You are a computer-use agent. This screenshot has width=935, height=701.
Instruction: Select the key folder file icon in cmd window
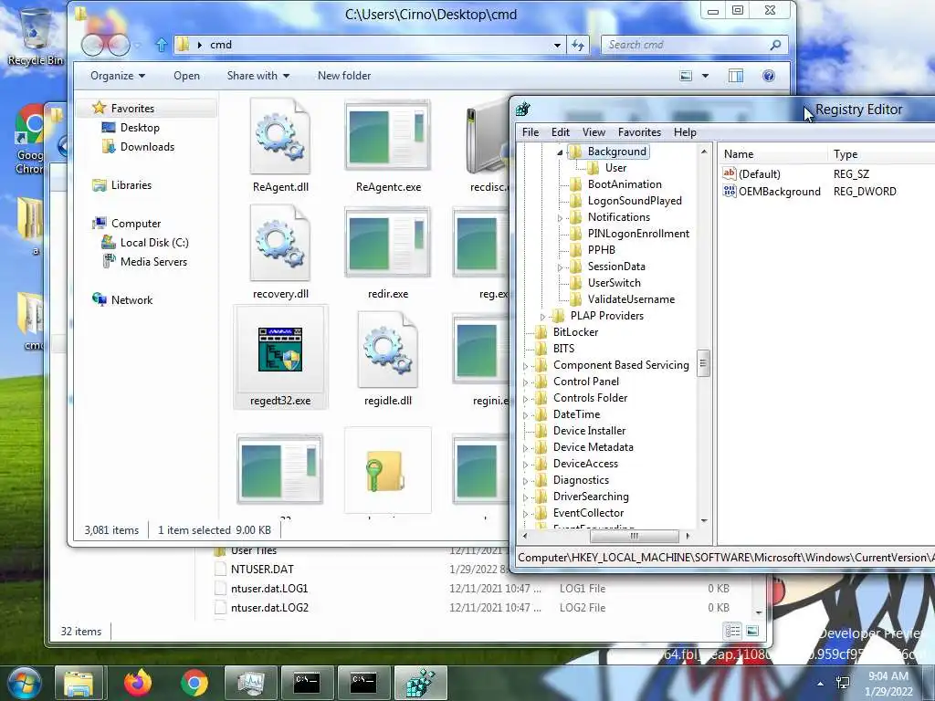pos(386,471)
